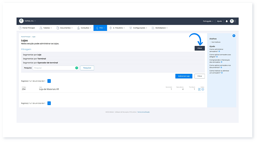Click info icon beside 'Como administrar armazéns?'
Screen dimensions: 257x142
point(219,51)
